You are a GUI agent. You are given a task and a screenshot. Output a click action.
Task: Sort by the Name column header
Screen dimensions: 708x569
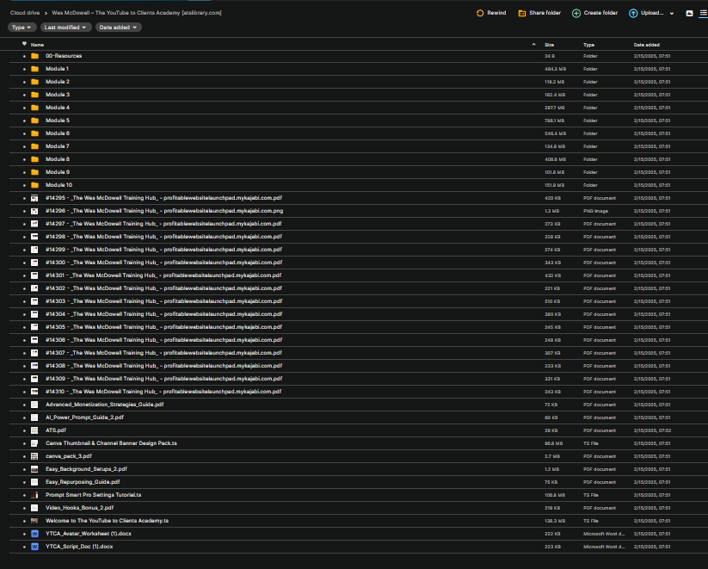pyautogui.click(x=37, y=45)
